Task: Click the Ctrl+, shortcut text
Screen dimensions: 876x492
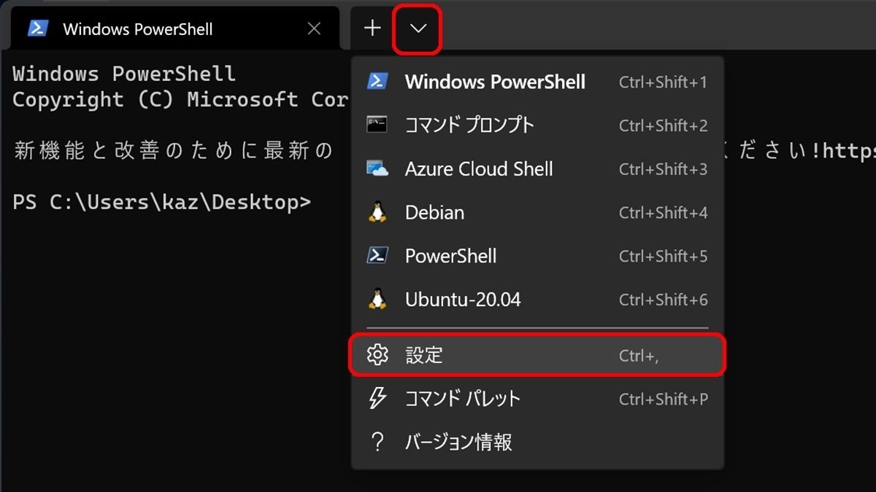Action: pyautogui.click(x=639, y=356)
